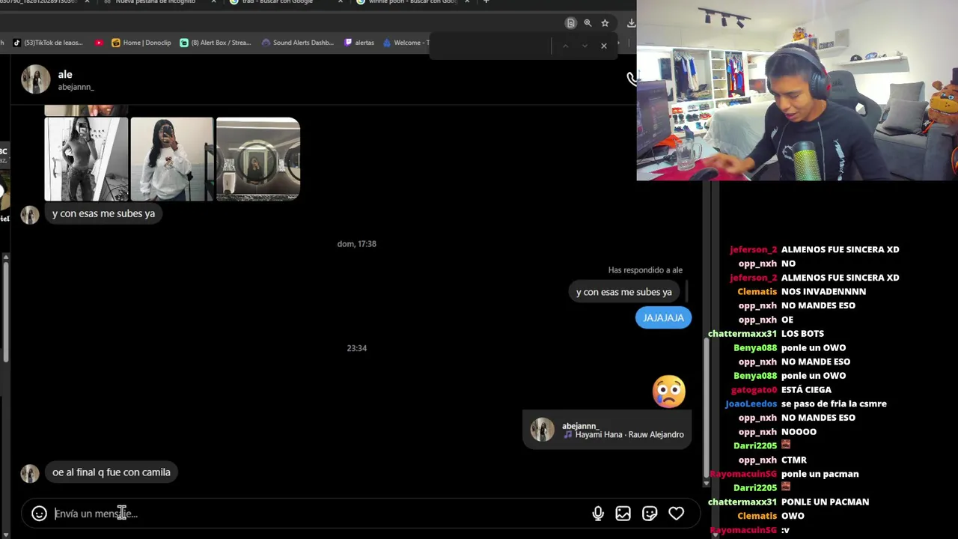Close the Nueva pestaña de incógnito tab

(x=214, y=2)
